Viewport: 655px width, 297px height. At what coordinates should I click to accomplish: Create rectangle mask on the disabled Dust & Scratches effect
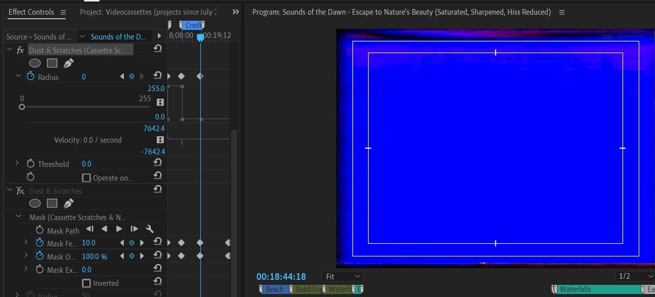[52, 203]
